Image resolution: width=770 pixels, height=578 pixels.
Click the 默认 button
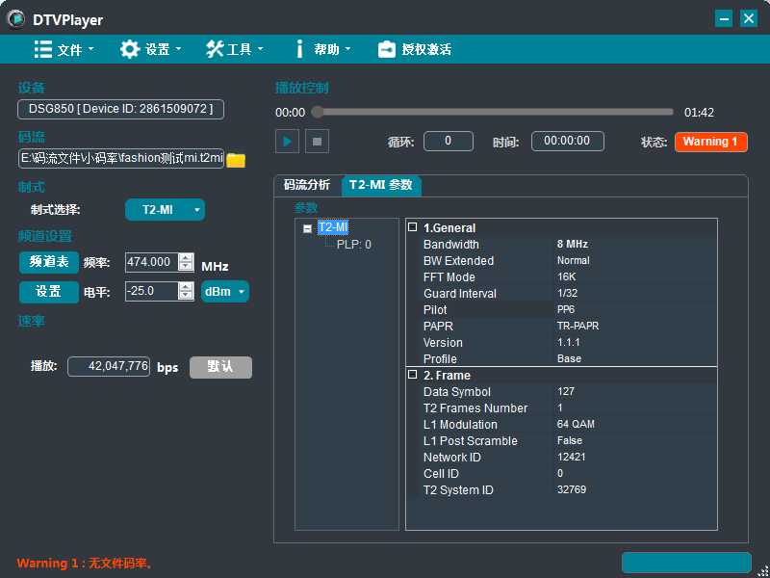[x=220, y=367]
